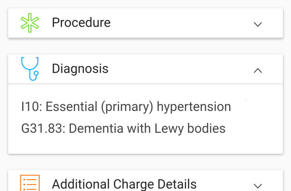
Task: Expand the Procedure section chevron
Action: 258,24
